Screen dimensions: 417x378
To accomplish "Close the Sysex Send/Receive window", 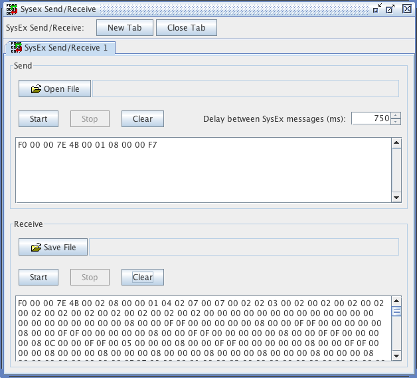I will [406, 9].
